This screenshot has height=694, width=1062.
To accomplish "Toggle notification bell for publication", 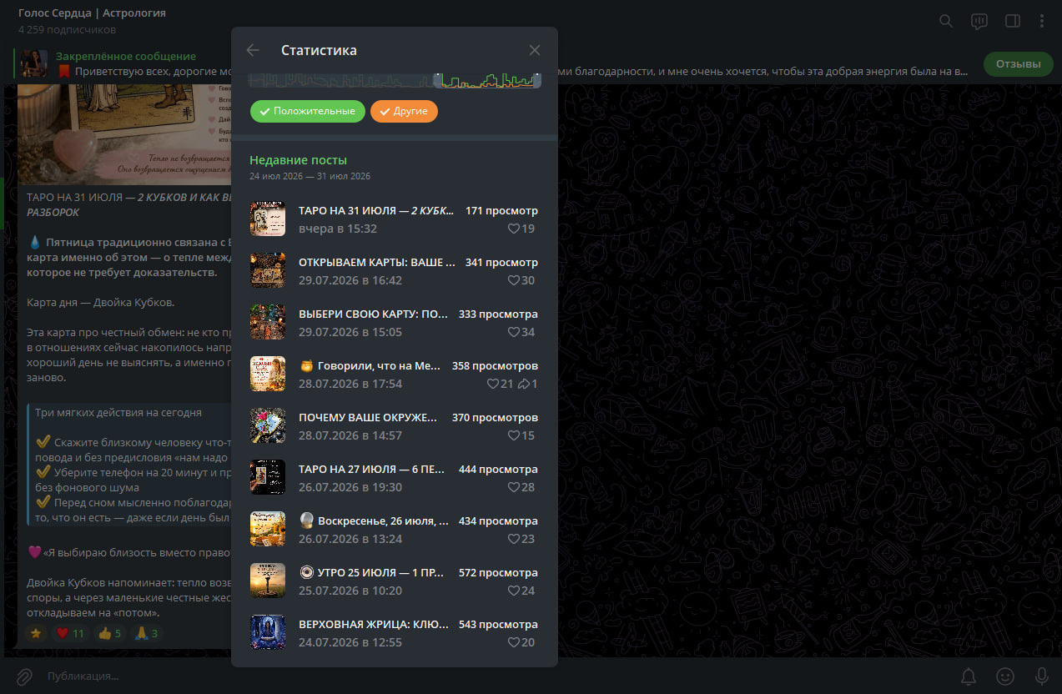I will point(969,676).
